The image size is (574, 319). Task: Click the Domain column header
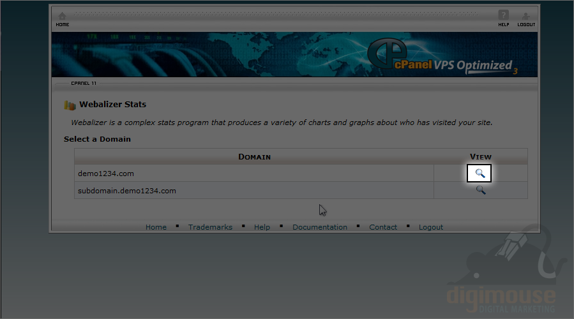pos(254,156)
